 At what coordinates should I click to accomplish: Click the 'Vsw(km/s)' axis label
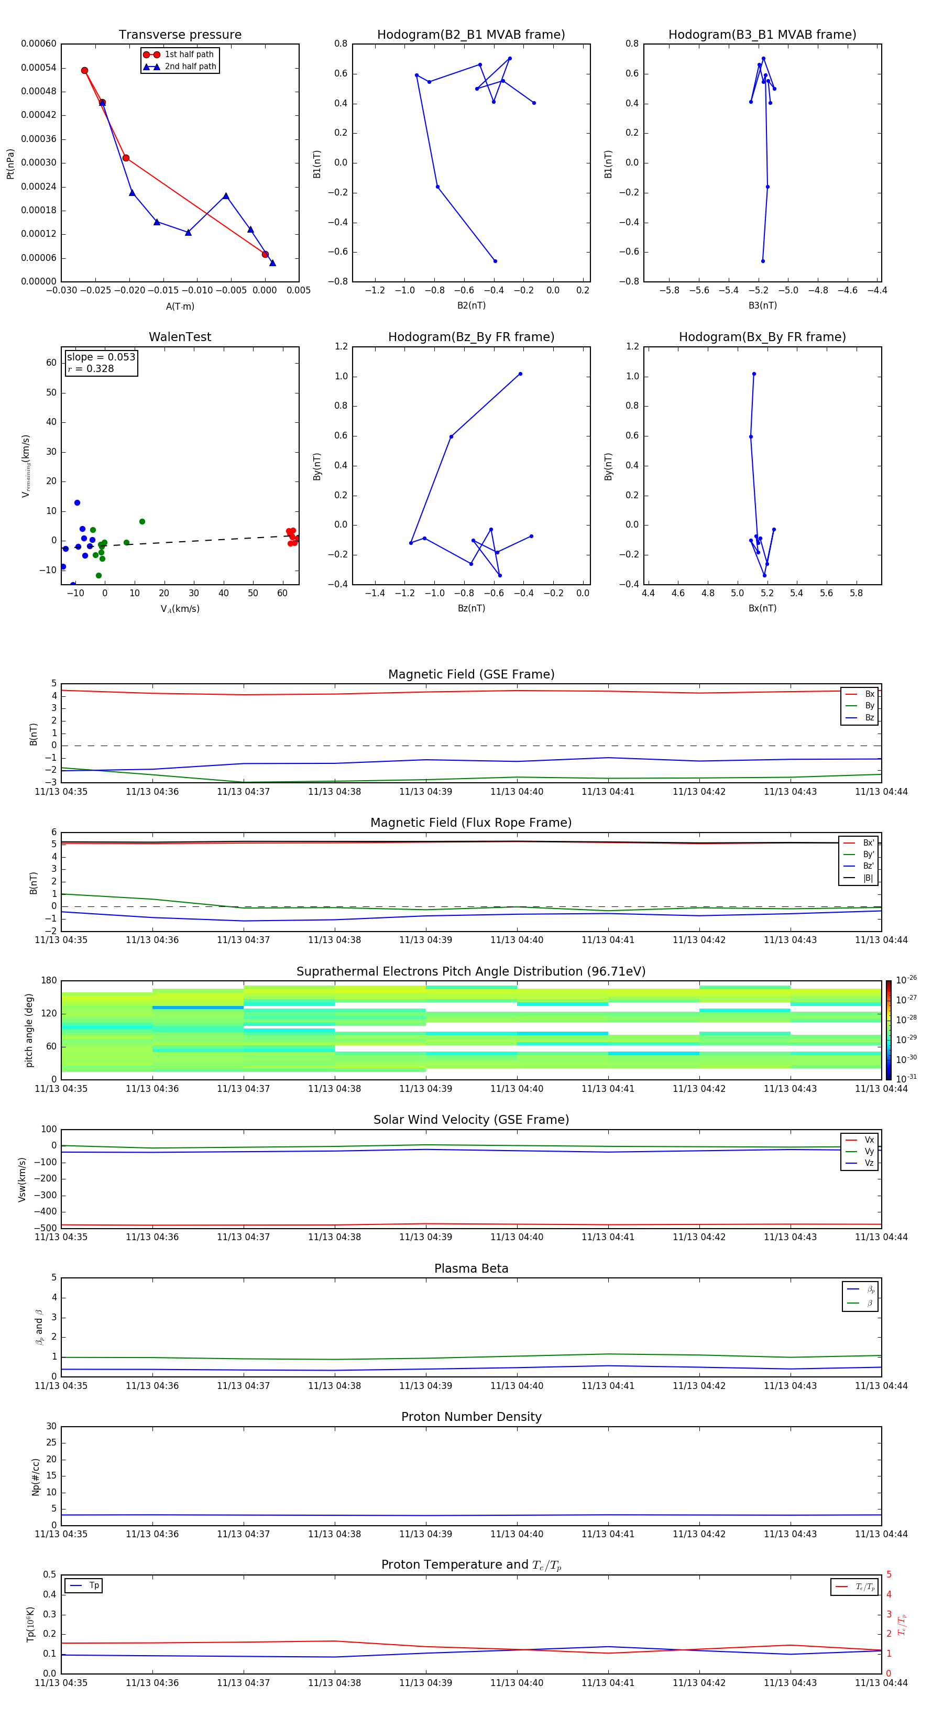[x=21, y=1179]
